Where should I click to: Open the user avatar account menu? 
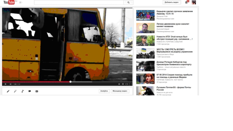(194, 2)
